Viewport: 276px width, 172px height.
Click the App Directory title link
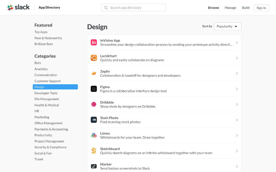click(x=49, y=7)
